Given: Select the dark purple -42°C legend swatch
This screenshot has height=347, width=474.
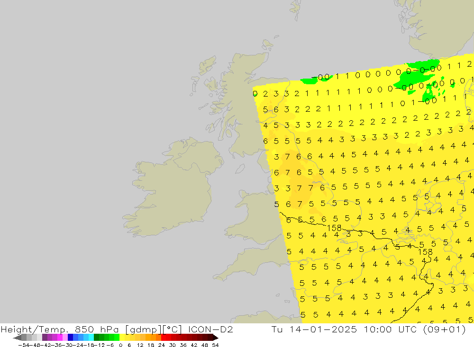Looking at the screenshot, I should click(x=45, y=338).
